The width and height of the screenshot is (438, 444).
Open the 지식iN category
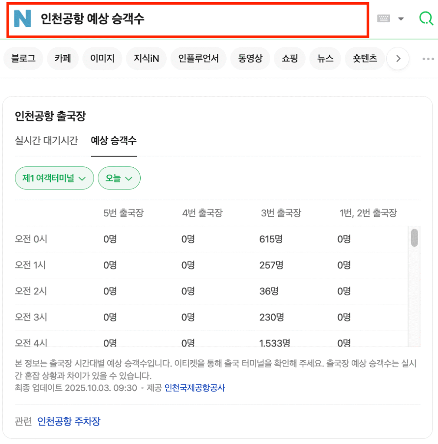tap(144, 59)
